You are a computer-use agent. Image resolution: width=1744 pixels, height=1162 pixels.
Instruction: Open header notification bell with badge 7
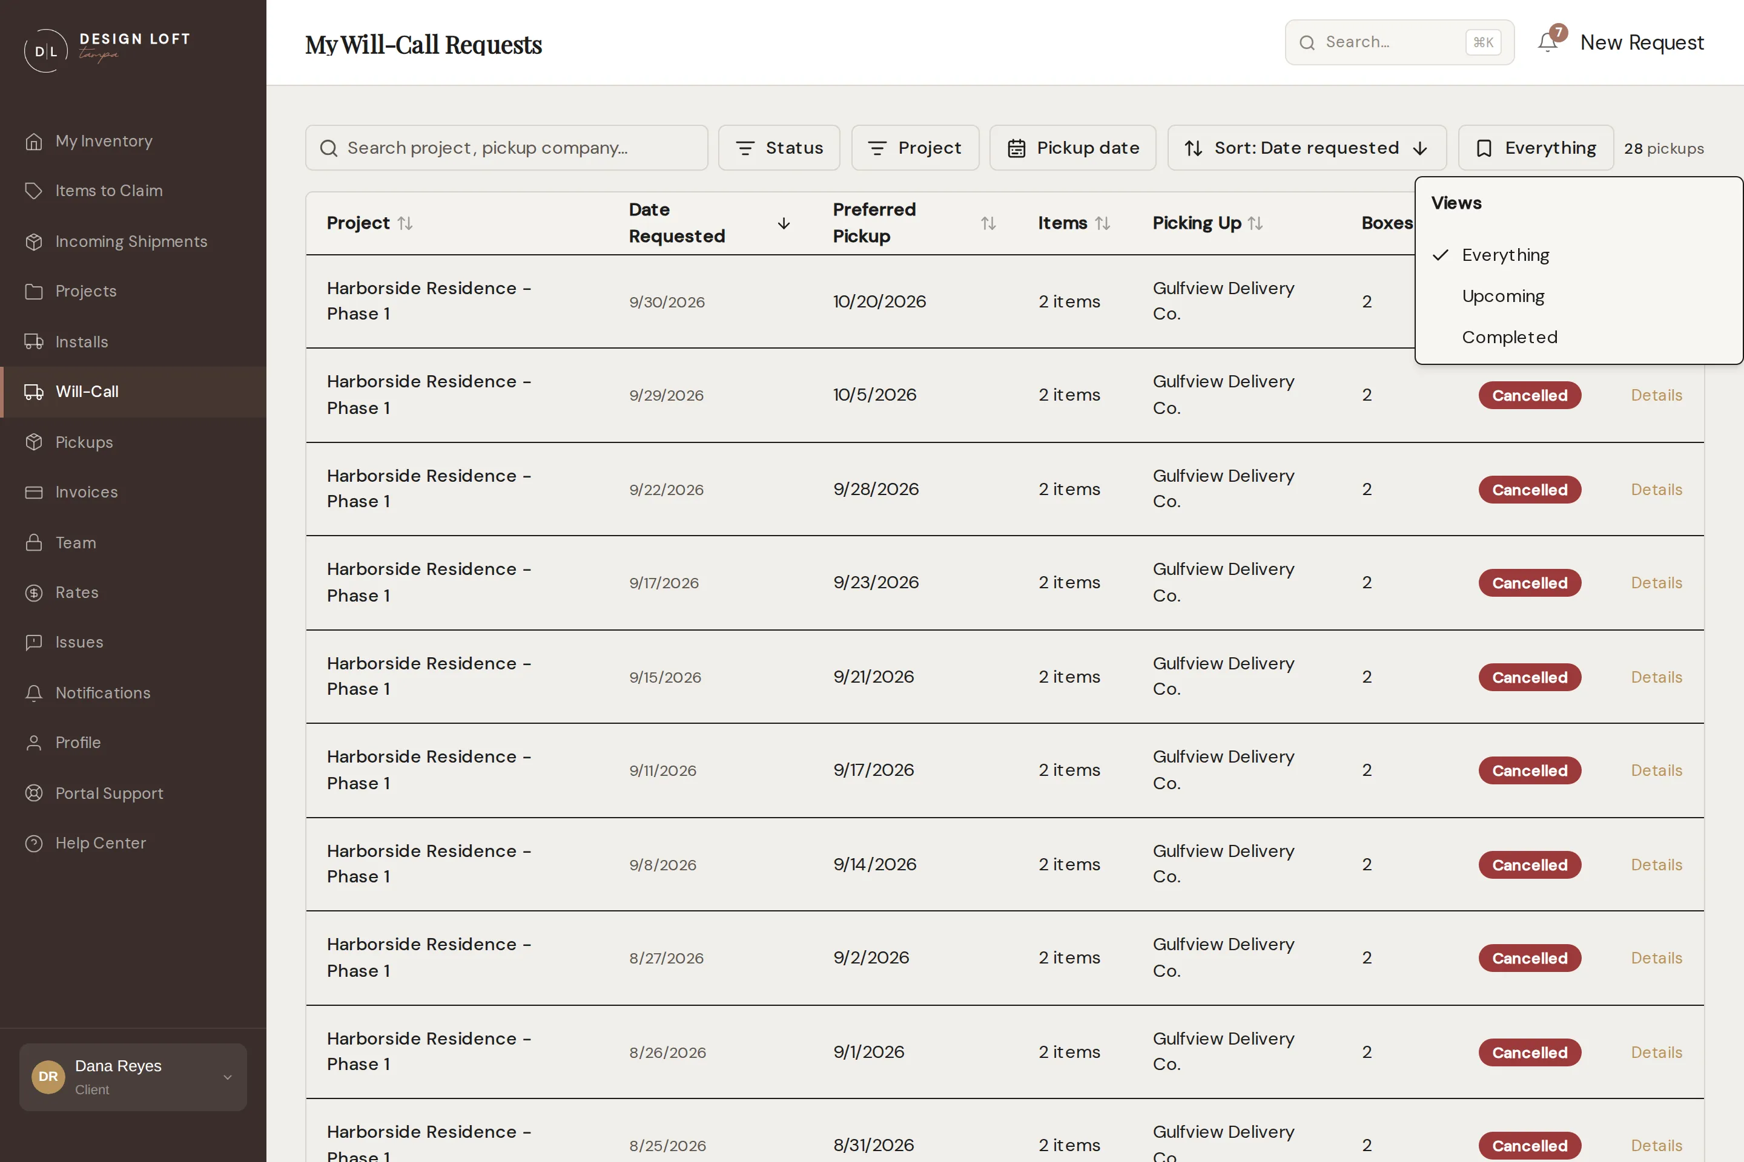coord(1548,42)
